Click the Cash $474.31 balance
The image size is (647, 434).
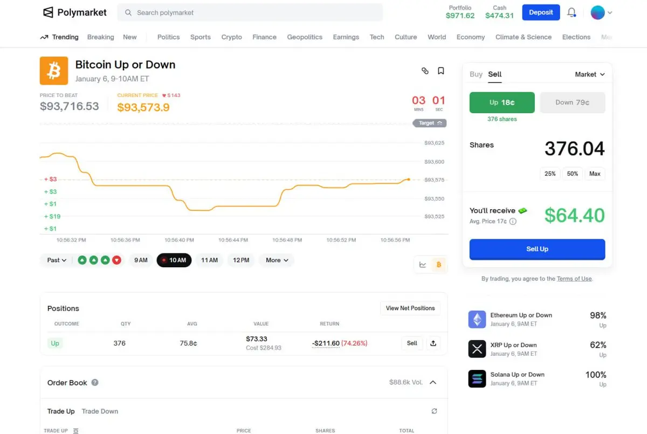coord(500,12)
